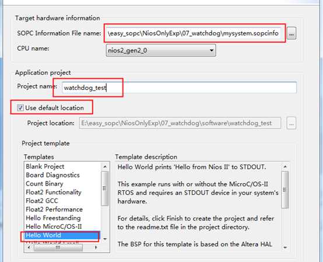
Task: Click the SOPC Information File name field
Action: 193,33
